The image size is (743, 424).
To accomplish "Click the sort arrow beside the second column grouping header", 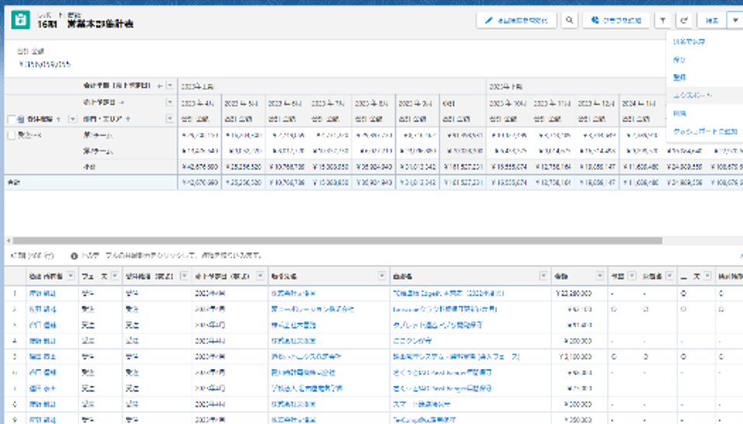I will 122,103.
